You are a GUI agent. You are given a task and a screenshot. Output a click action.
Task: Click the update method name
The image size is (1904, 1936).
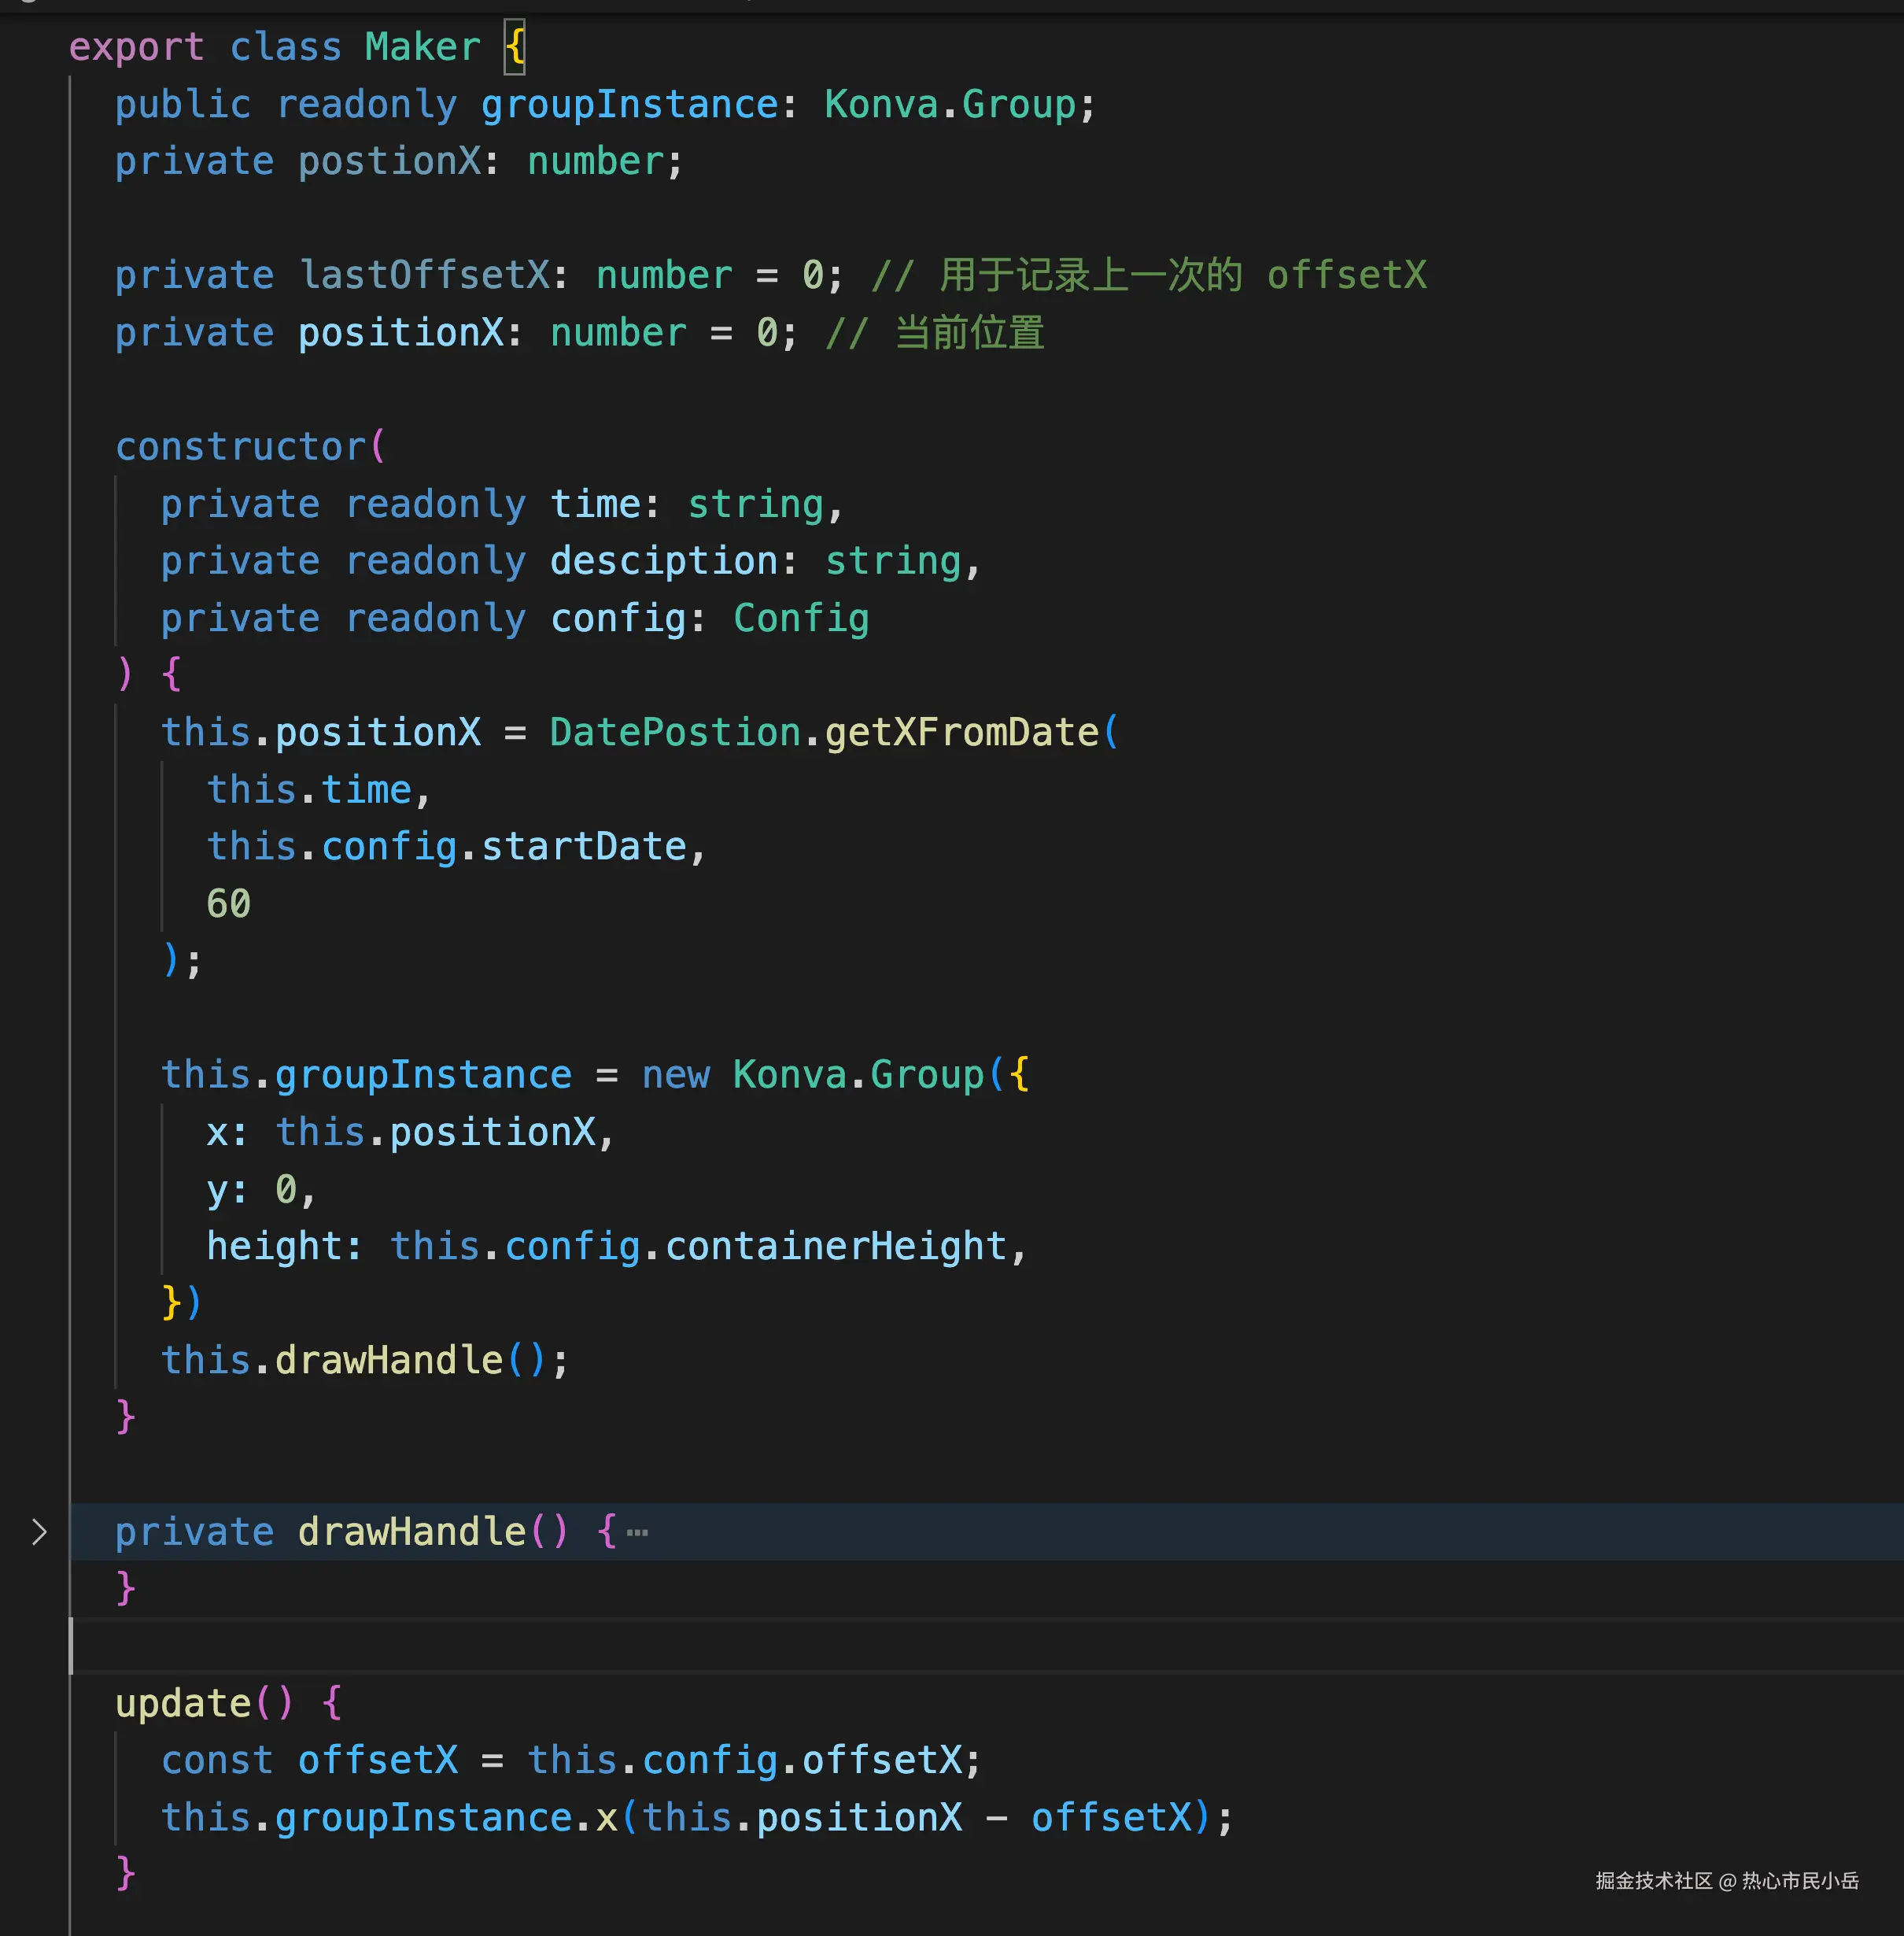(183, 1703)
